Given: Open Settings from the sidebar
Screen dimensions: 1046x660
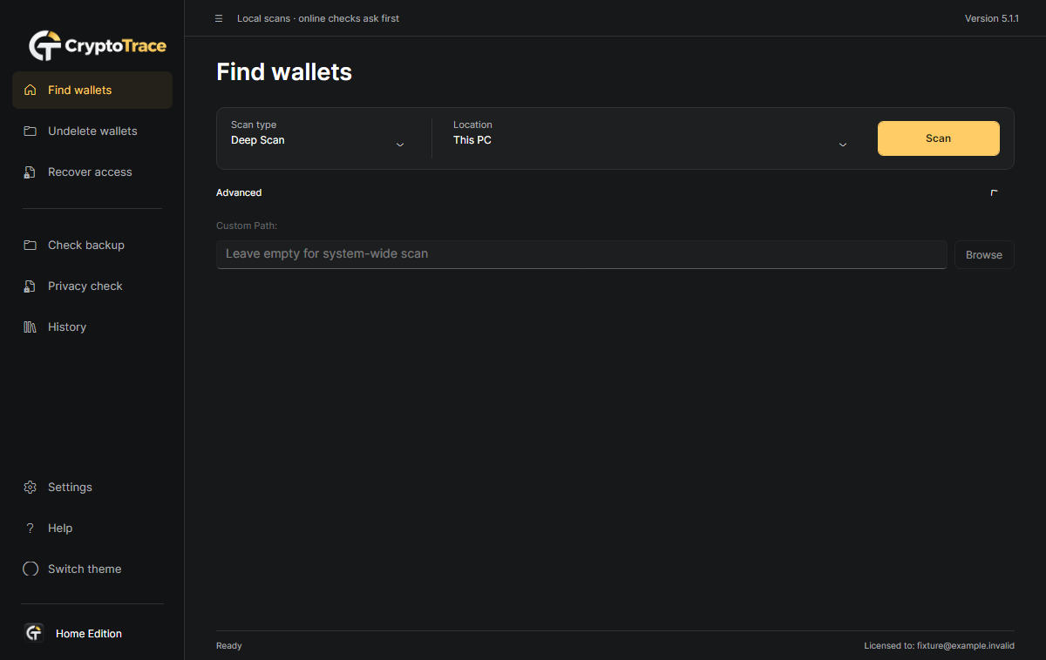Looking at the screenshot, I should click(92, 487).
